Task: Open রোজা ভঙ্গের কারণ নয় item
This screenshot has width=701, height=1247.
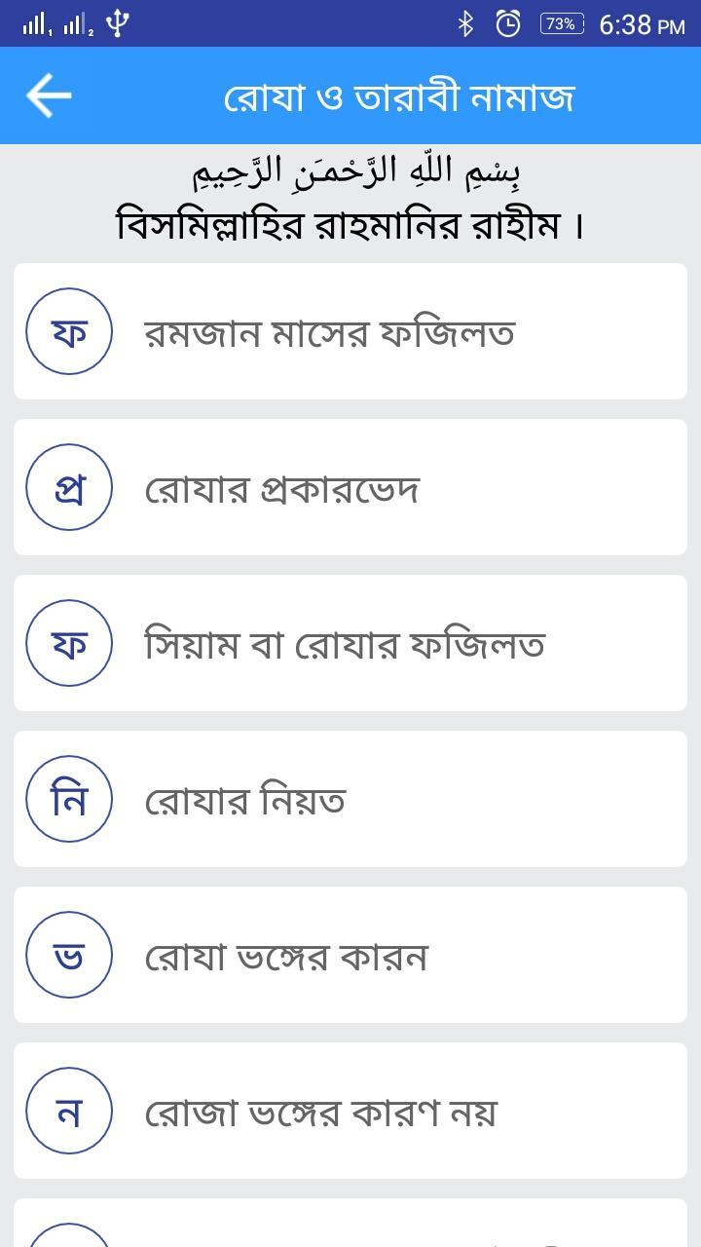Action: tap(321, 1113)
